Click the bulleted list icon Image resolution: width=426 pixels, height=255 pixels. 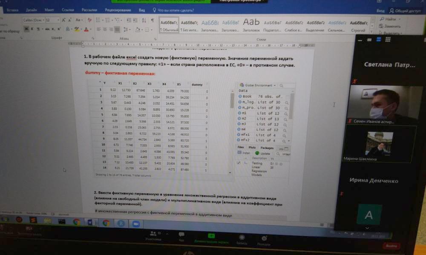(x=99, y=20)
